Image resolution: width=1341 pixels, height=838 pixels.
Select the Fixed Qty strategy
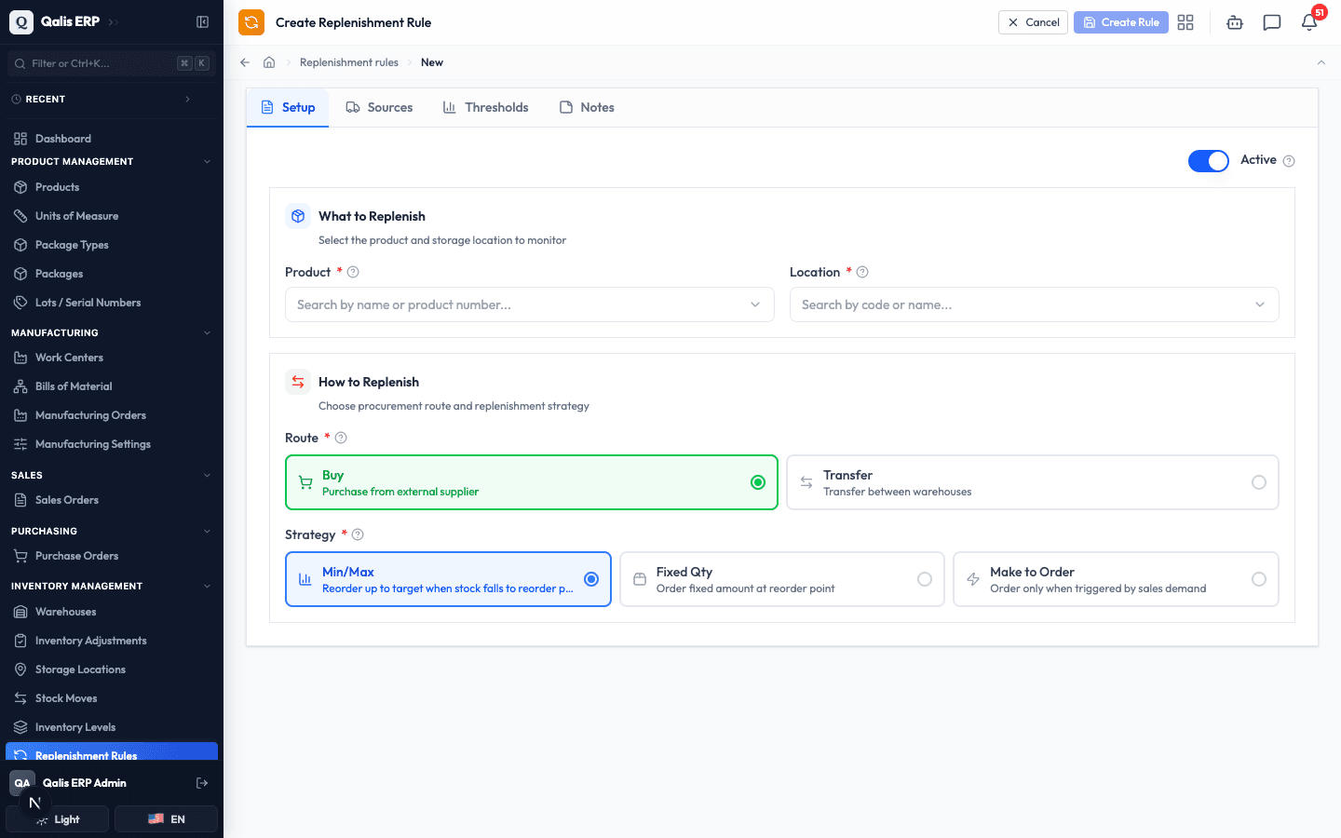click(782, 579)
